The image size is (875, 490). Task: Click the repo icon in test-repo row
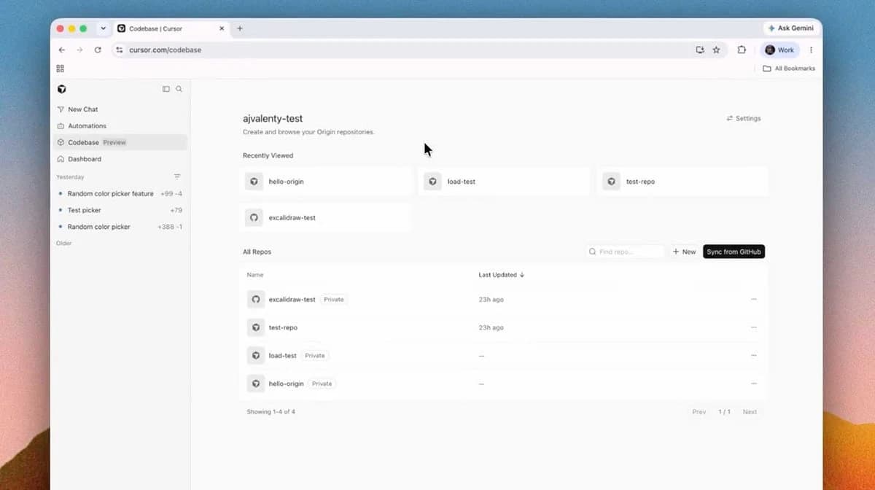[x=256, y=327]
